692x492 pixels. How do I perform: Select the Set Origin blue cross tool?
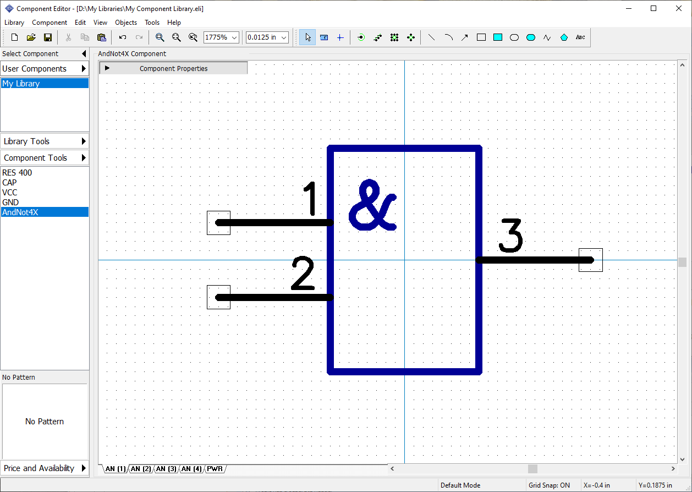click(340, 37)
